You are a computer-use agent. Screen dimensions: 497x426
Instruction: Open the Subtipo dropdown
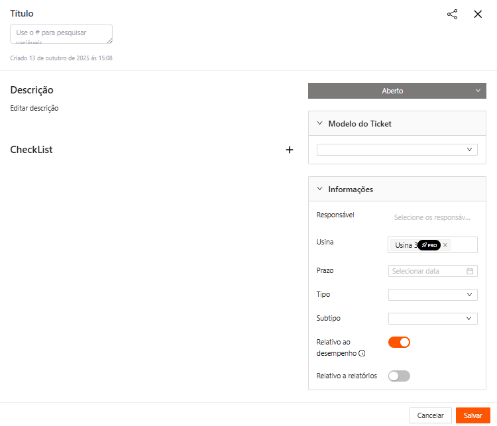(432, 319)
